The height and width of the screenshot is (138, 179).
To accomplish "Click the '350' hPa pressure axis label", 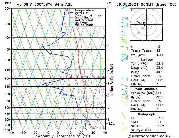I will 8,24.
